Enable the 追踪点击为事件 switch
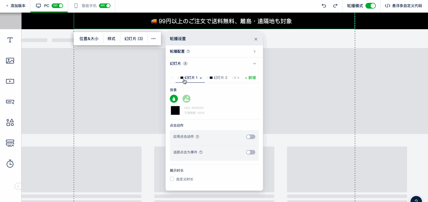 click(x=251, y=152)
